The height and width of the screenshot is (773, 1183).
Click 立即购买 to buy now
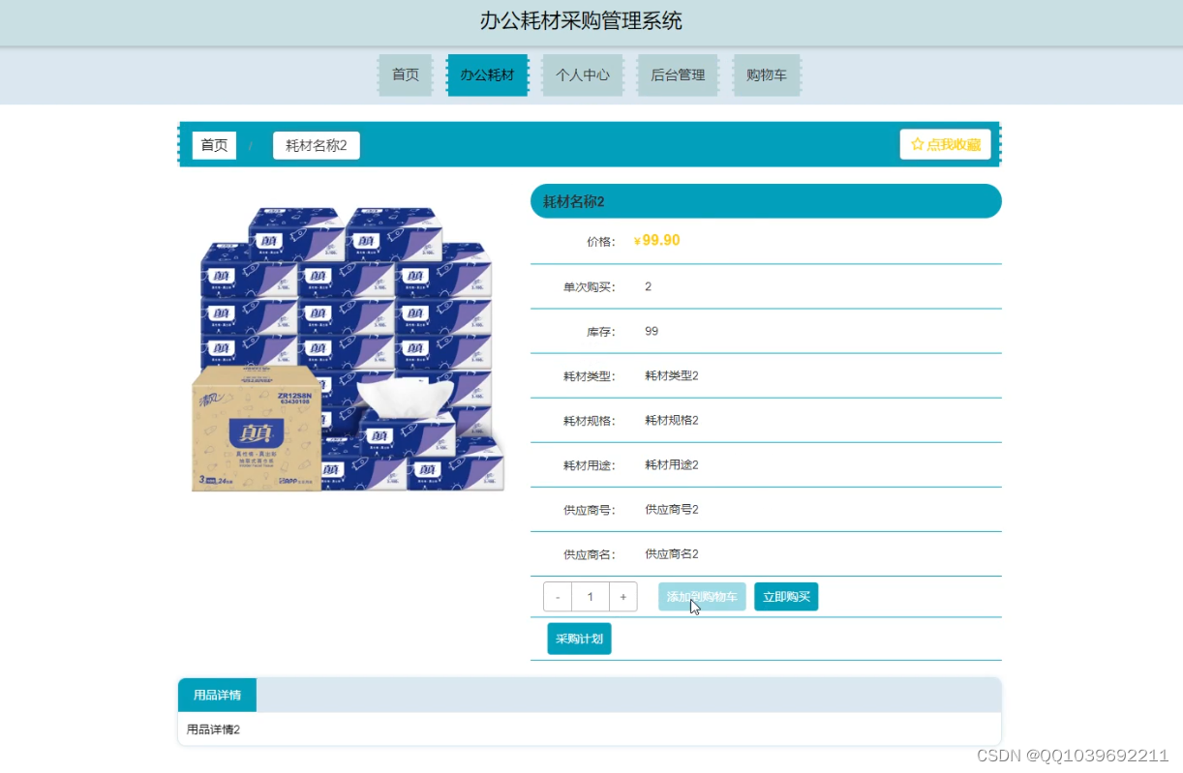(786, 597)
